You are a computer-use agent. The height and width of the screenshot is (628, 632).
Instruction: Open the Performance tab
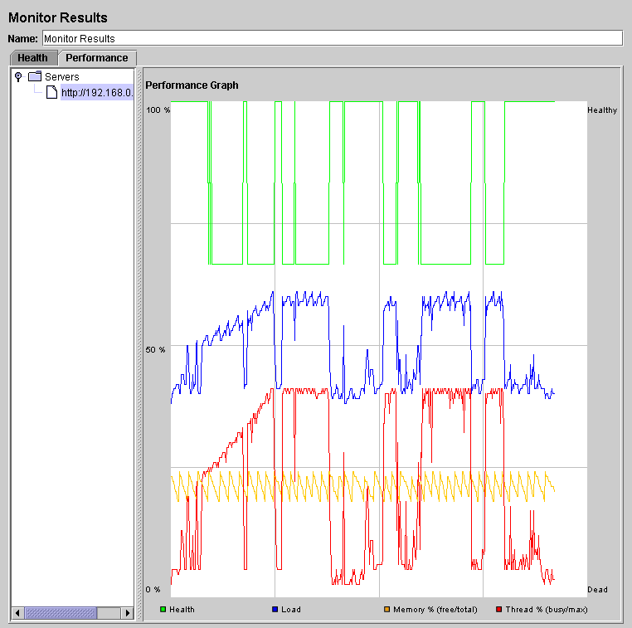coord(97,58)
